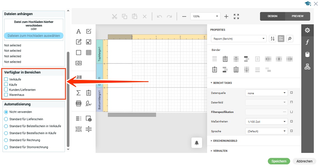
Task: Select the Label text tool icon
Action: tap(79, 31)
